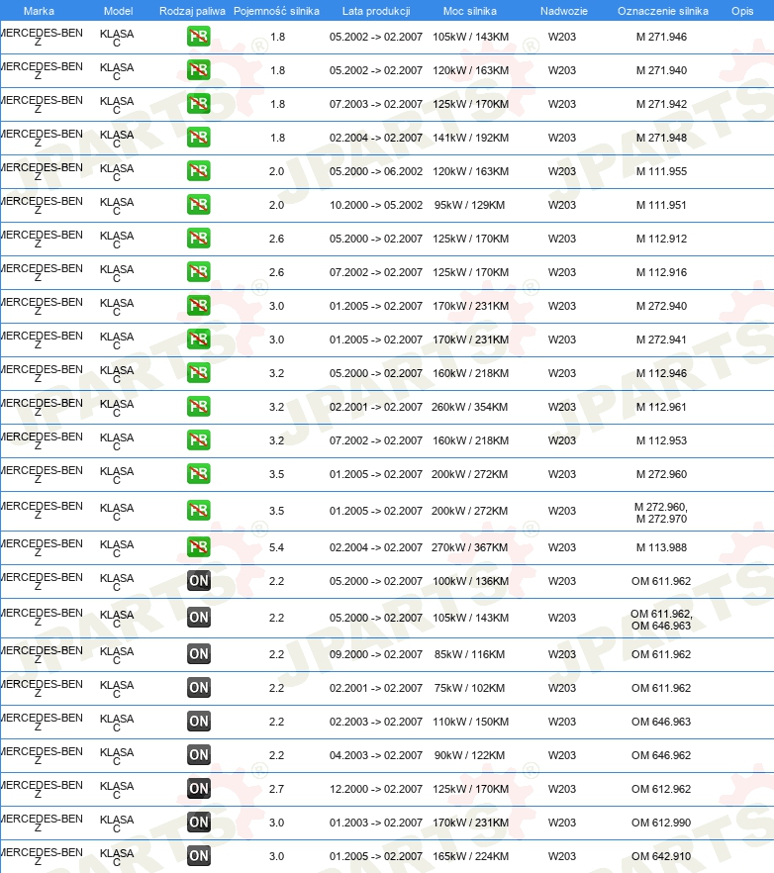Click petrol icon in M 271.942 row
Viewport: 774px width, 873px height.
(199, 104)
